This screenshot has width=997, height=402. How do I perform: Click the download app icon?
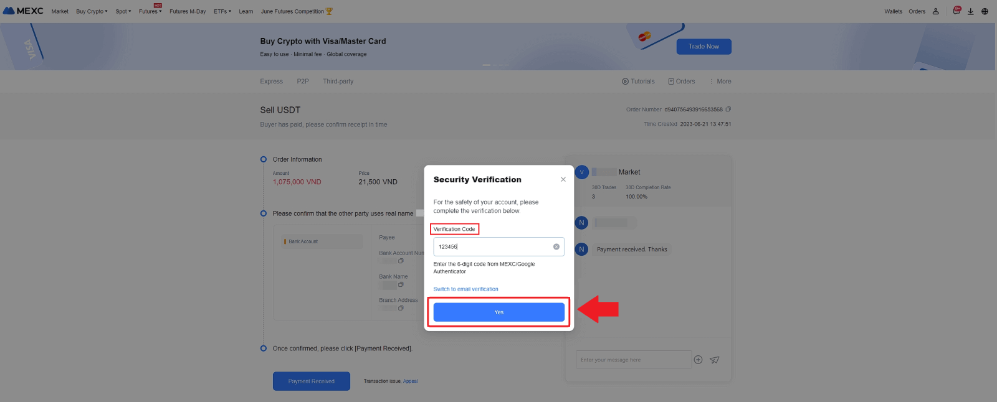pyautogui.click(x=970, y=11)
